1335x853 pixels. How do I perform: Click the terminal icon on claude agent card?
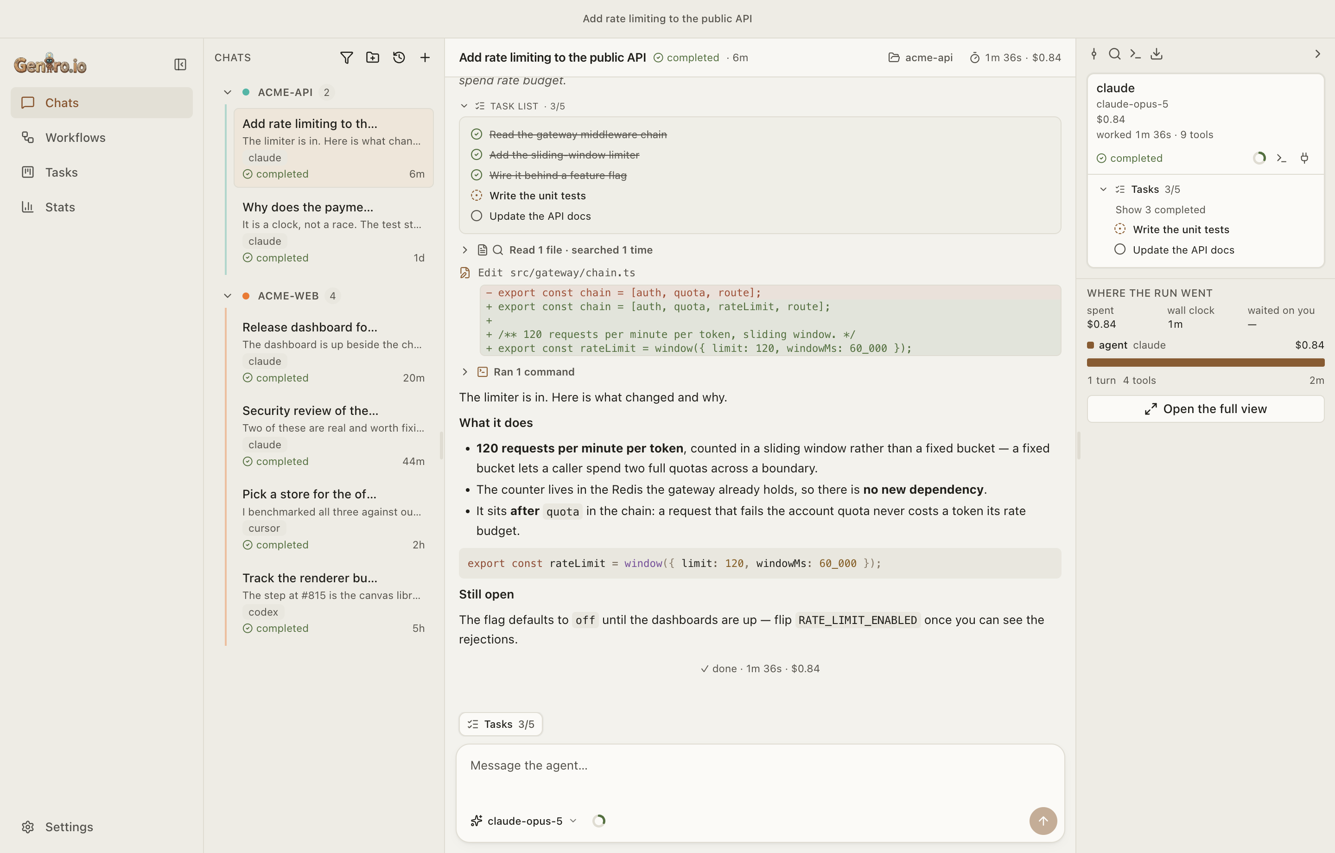(x=1281, y=158)
